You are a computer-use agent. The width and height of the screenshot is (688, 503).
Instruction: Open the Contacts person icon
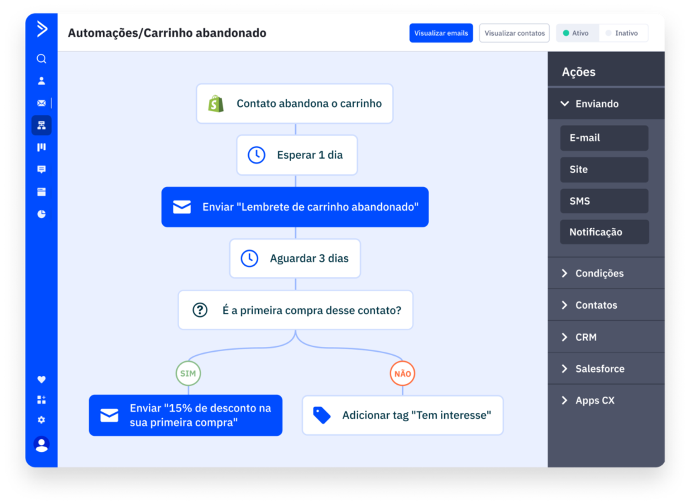coord(42,81)
